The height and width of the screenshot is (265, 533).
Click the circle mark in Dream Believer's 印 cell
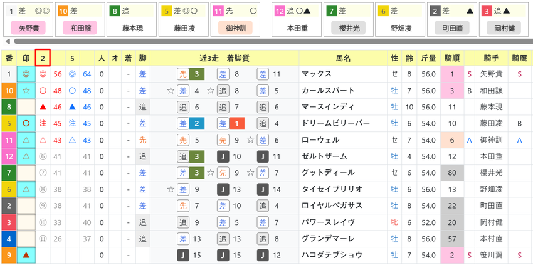tap(26, 123)
